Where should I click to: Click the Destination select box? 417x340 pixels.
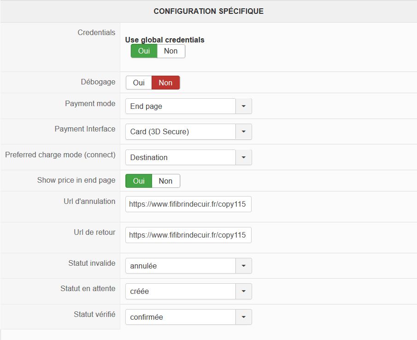coord(180,157)
